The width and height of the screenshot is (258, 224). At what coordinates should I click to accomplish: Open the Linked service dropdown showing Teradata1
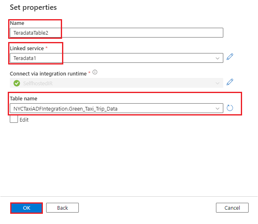click(x=116, y=58)
